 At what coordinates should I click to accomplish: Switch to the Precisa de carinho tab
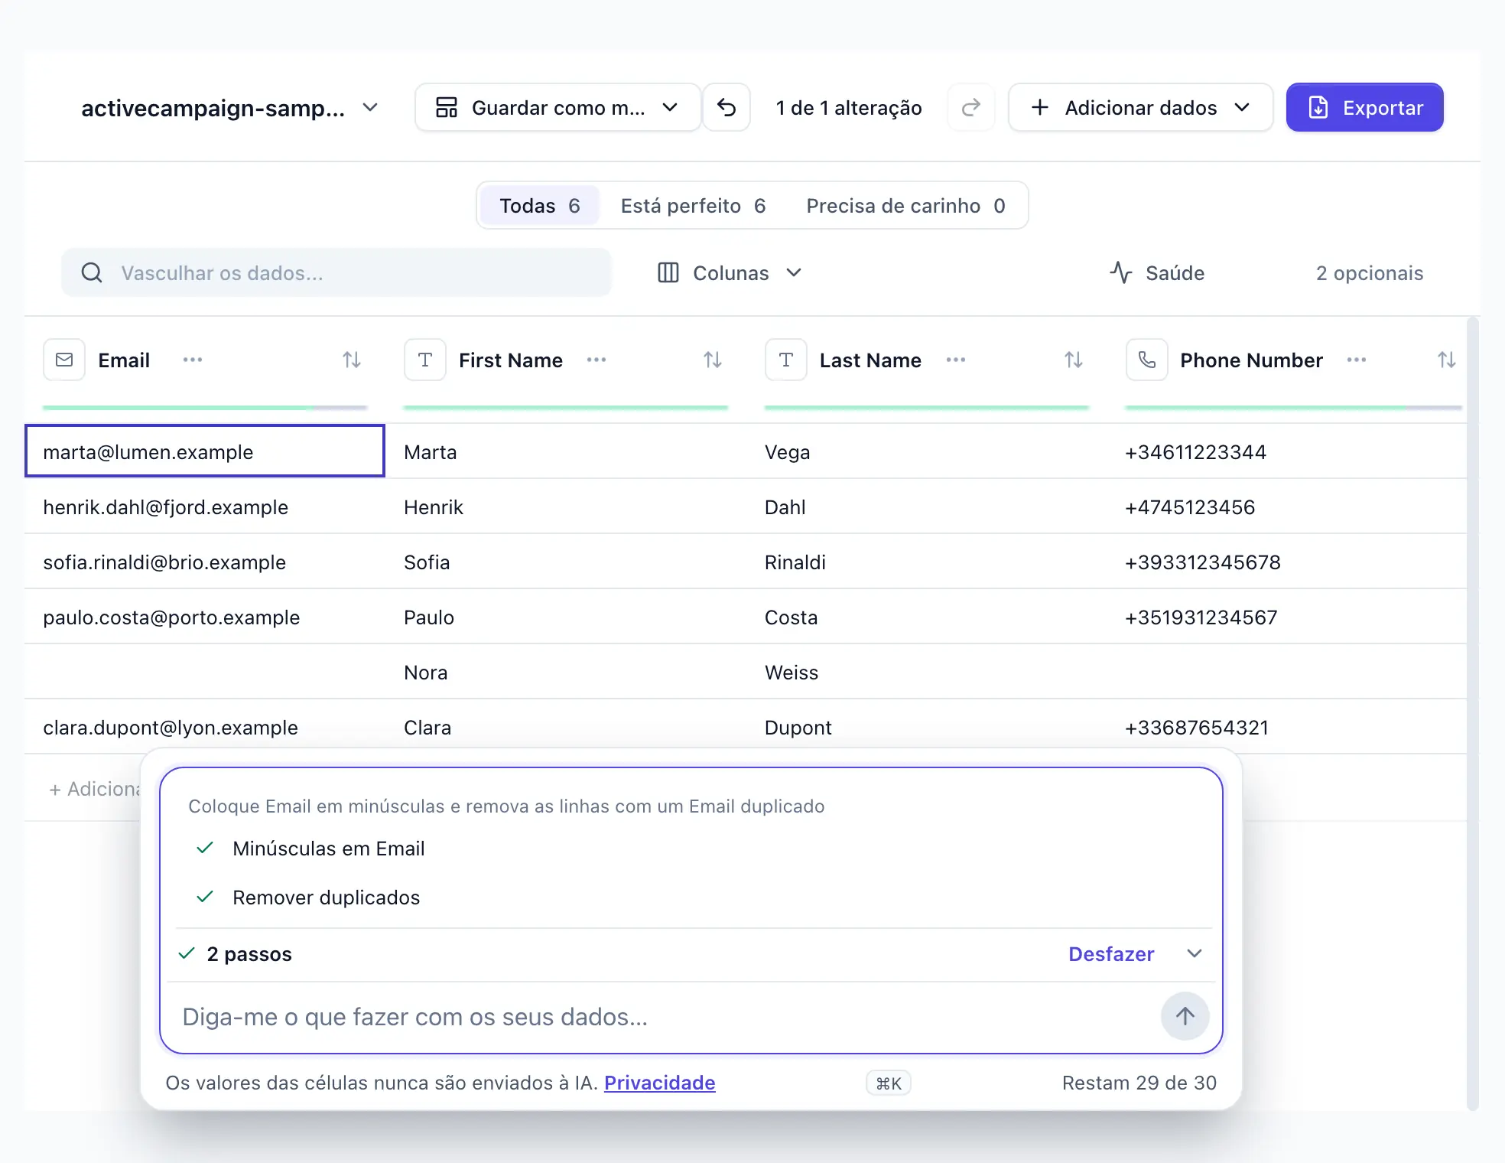pos(905,206)
